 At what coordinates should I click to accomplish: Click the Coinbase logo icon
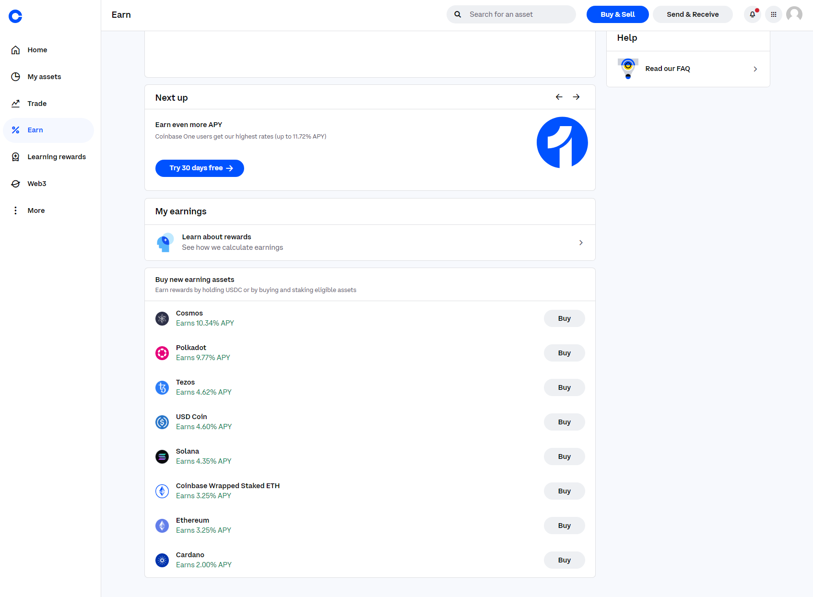point(15,16)
